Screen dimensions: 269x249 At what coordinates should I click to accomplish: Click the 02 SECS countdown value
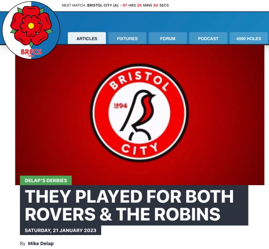tap(161, 5)
